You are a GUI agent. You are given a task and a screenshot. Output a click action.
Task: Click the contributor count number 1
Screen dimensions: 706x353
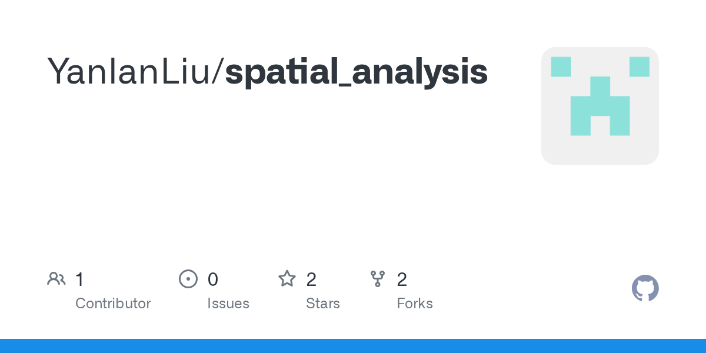click(x=79, y=279)
